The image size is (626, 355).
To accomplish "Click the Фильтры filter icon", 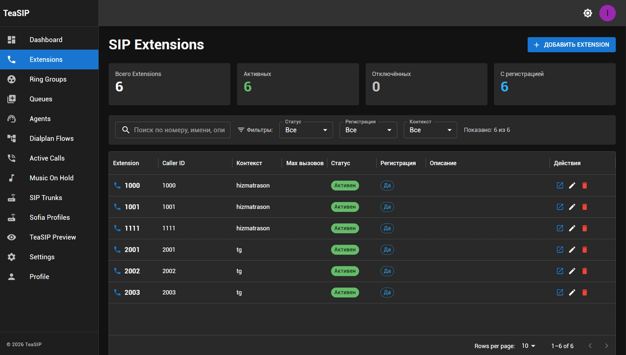I will [x=241, y=130].
